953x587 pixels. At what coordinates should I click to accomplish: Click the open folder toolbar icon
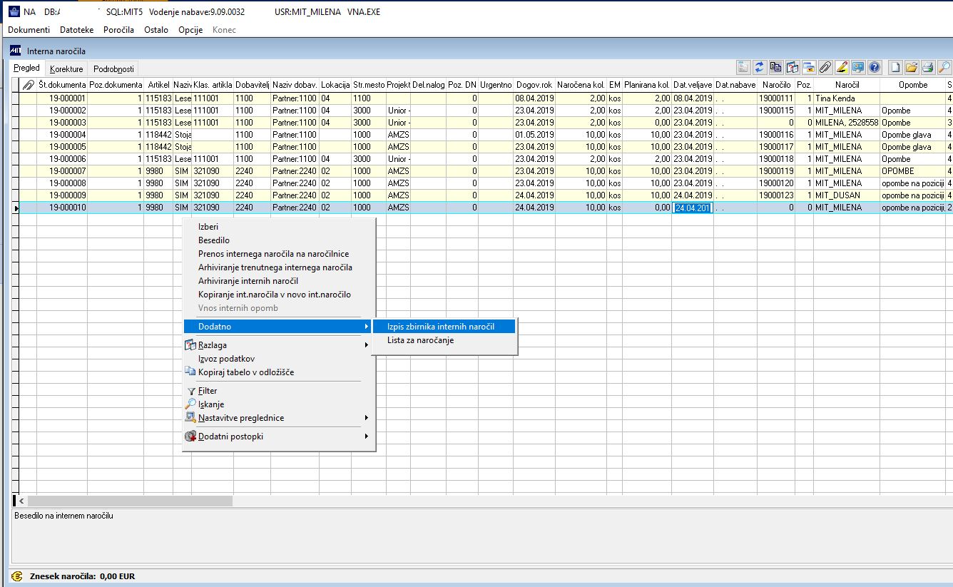coord(911,68)
